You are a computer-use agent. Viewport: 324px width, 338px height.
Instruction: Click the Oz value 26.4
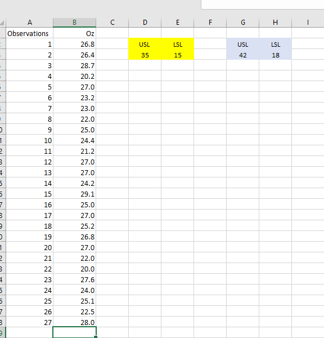pos(74,55)
